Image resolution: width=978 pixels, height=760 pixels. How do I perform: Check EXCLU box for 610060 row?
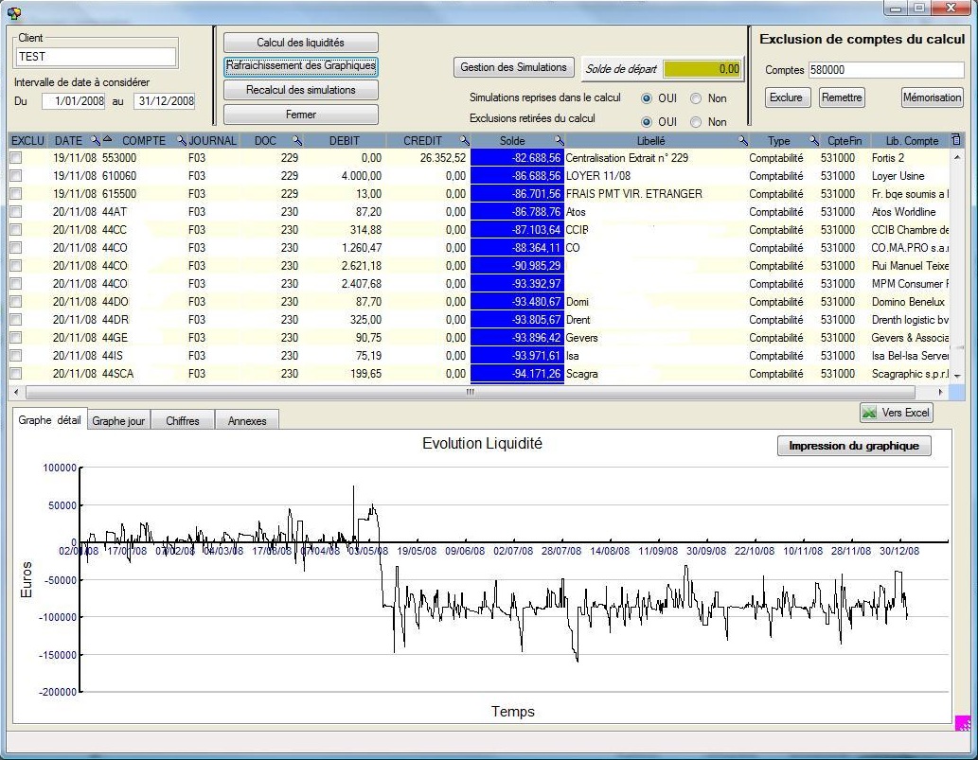click(16, 176)
